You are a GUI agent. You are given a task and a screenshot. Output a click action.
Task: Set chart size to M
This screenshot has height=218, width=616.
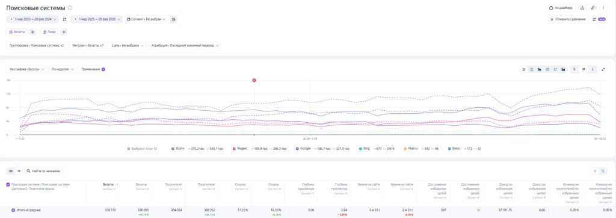(x=584, y=69)
